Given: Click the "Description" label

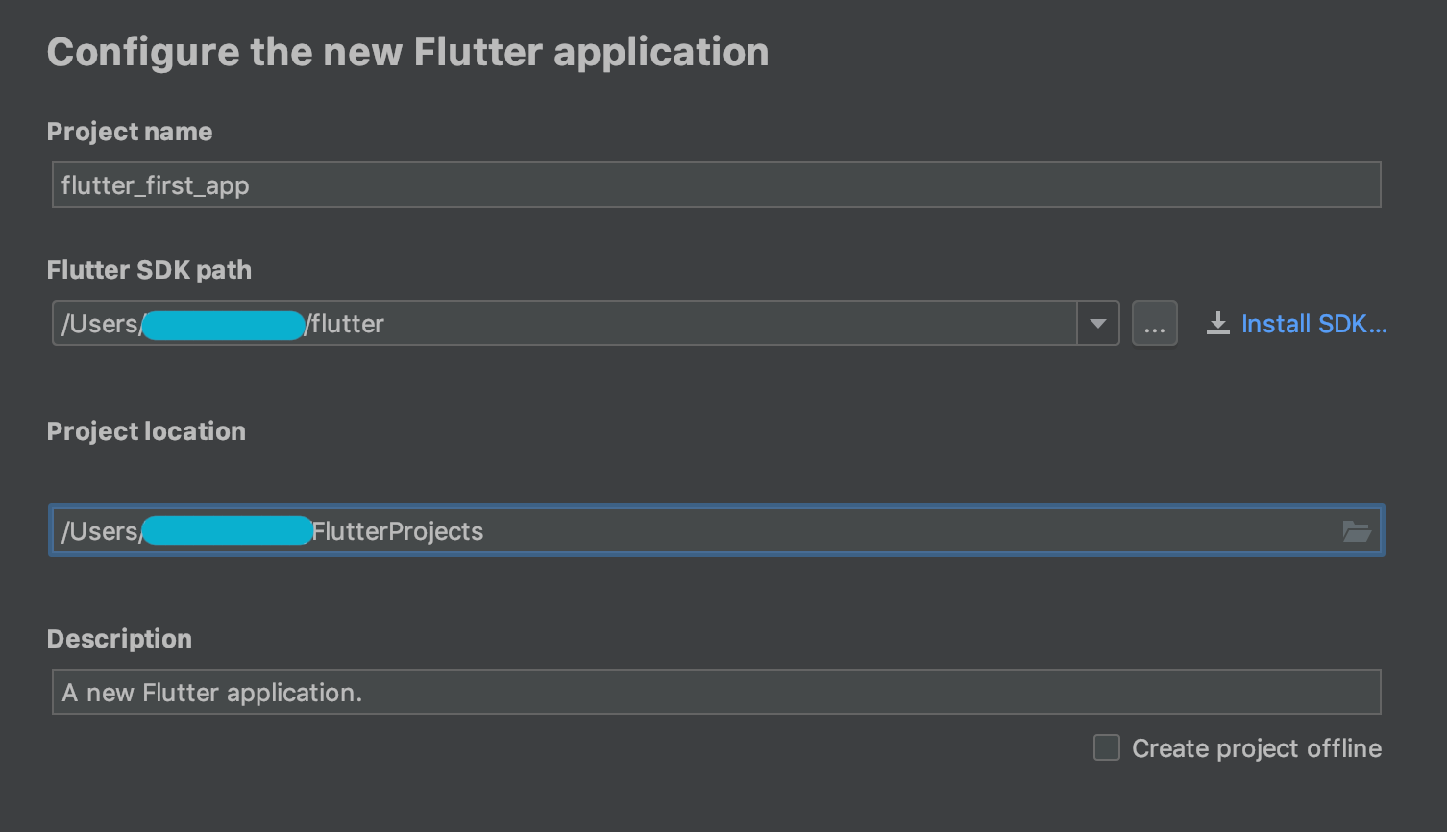Looking at the screenshot, I should tap(119, 639).
